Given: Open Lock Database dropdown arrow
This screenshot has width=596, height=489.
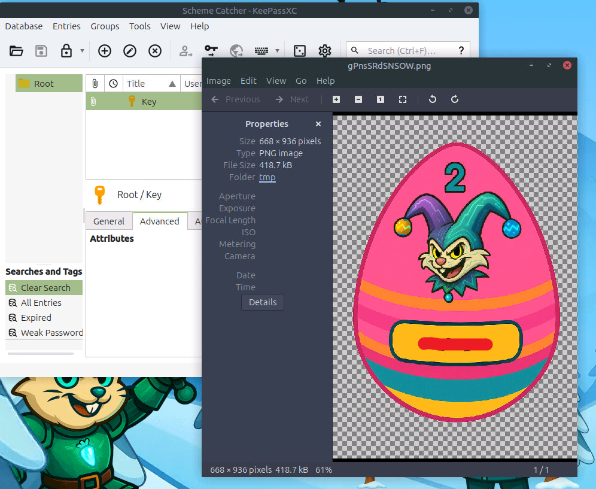Looking at the screenshot, I should pyautogui.click(x=82, y=51).
